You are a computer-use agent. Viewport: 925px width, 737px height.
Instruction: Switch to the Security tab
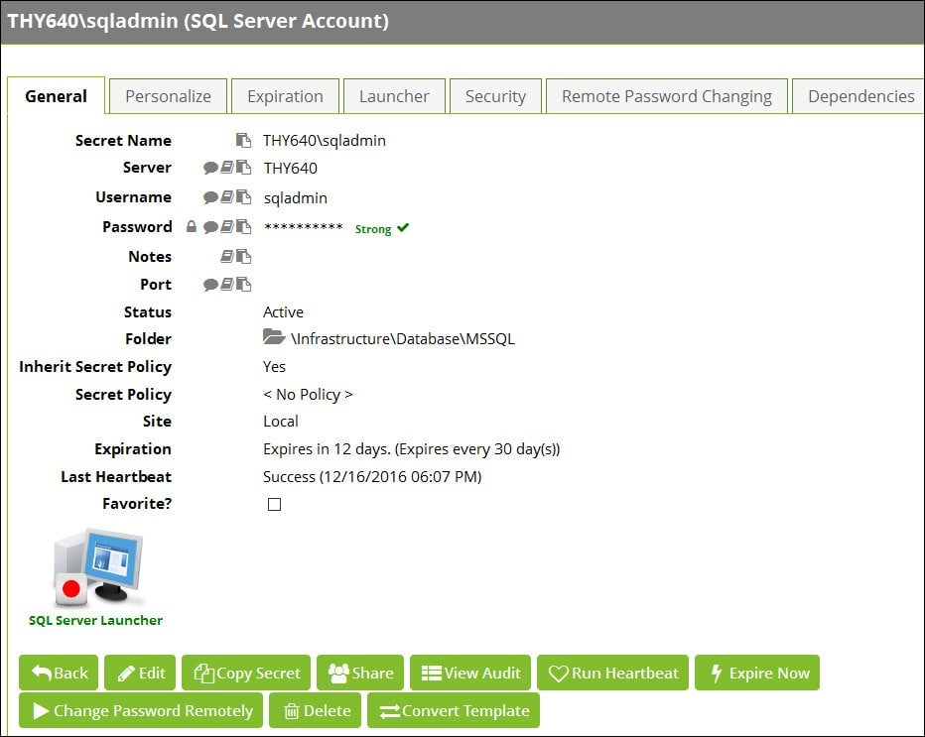point(495,96)
